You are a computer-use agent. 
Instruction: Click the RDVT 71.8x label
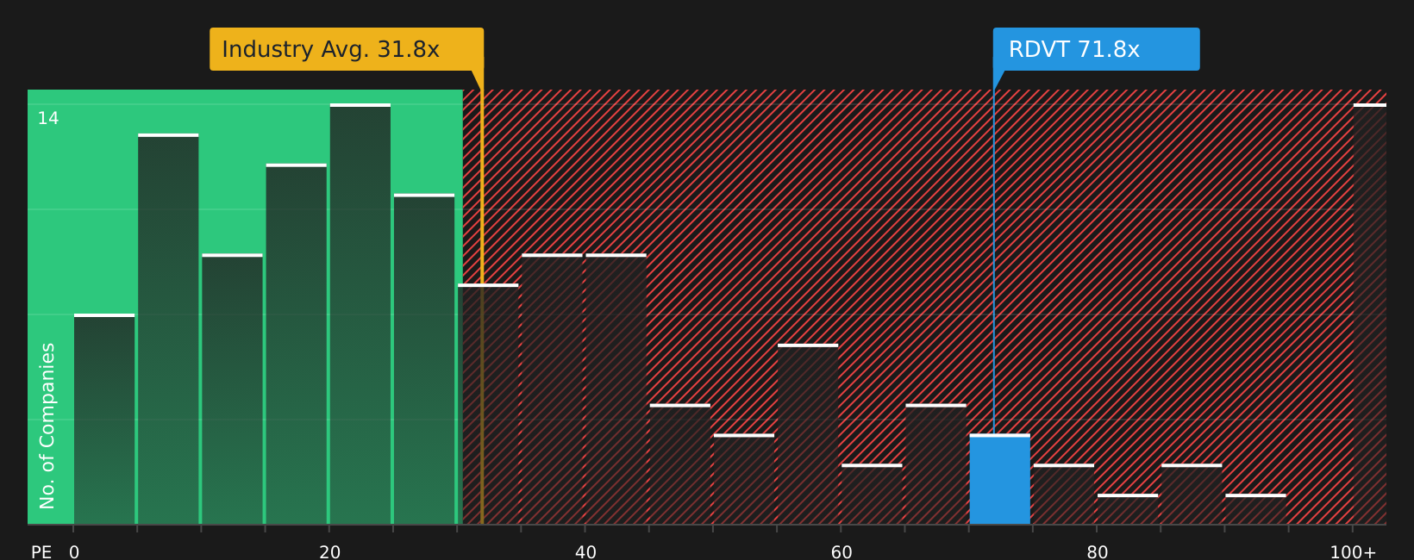coord(1096,49)
